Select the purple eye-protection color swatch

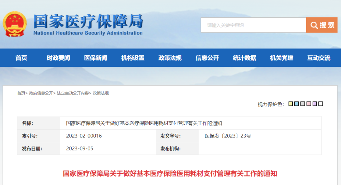[x=314, y=104]
